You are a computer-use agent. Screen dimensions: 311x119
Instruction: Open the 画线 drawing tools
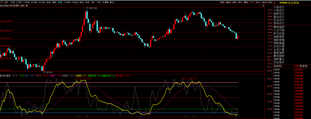(246, 2)
